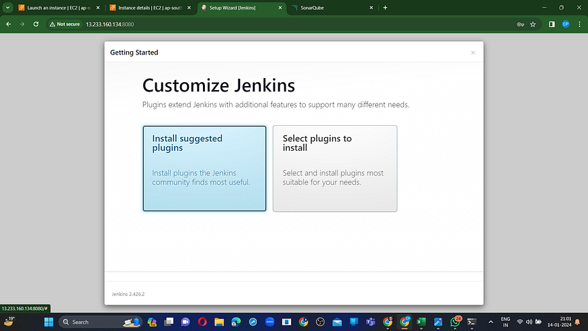Open ENG IN language switcher
Image resolution: width=588 pixels, height=331 pixels.
(x=505, y=322)
